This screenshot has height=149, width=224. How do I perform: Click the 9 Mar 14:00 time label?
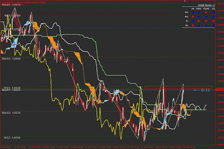pos(20,147)
